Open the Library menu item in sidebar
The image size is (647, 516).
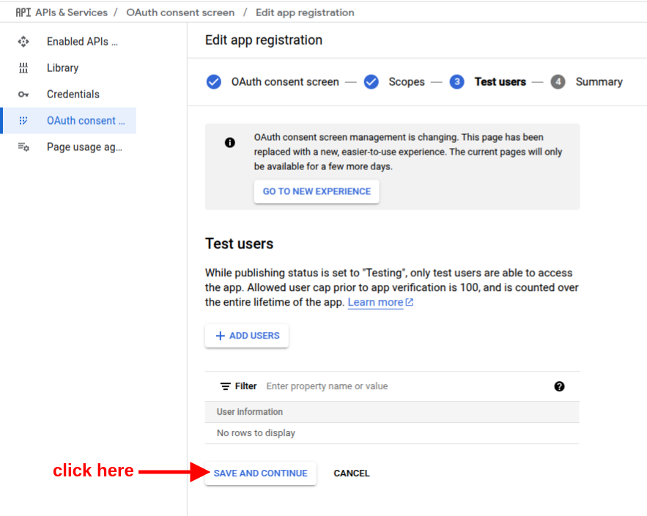pos(62,68)
